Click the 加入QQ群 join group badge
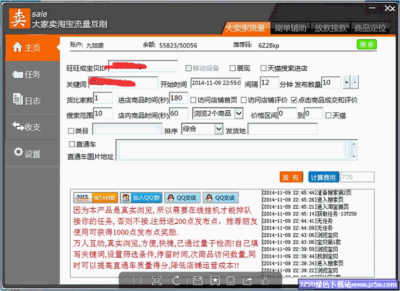The image size is (400, 291). [141, 198]
